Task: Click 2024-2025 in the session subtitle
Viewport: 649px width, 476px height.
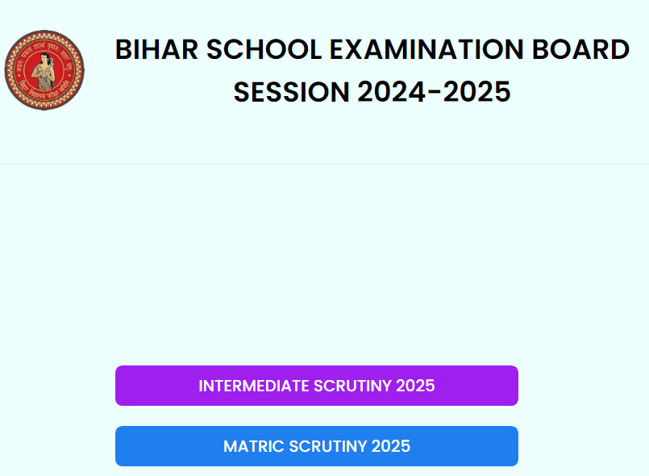Action: pyautogui.click(x=434, y=92)
